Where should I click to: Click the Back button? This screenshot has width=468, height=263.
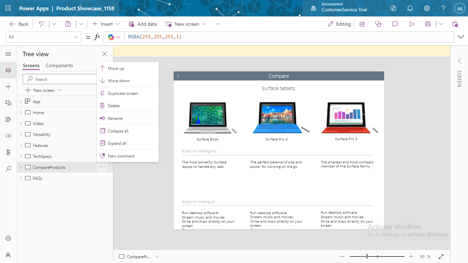click(19, 24)
